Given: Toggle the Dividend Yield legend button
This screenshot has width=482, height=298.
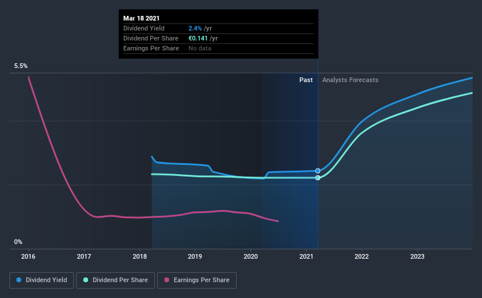Looking at the screenshot, I should [x=42, y=280].
